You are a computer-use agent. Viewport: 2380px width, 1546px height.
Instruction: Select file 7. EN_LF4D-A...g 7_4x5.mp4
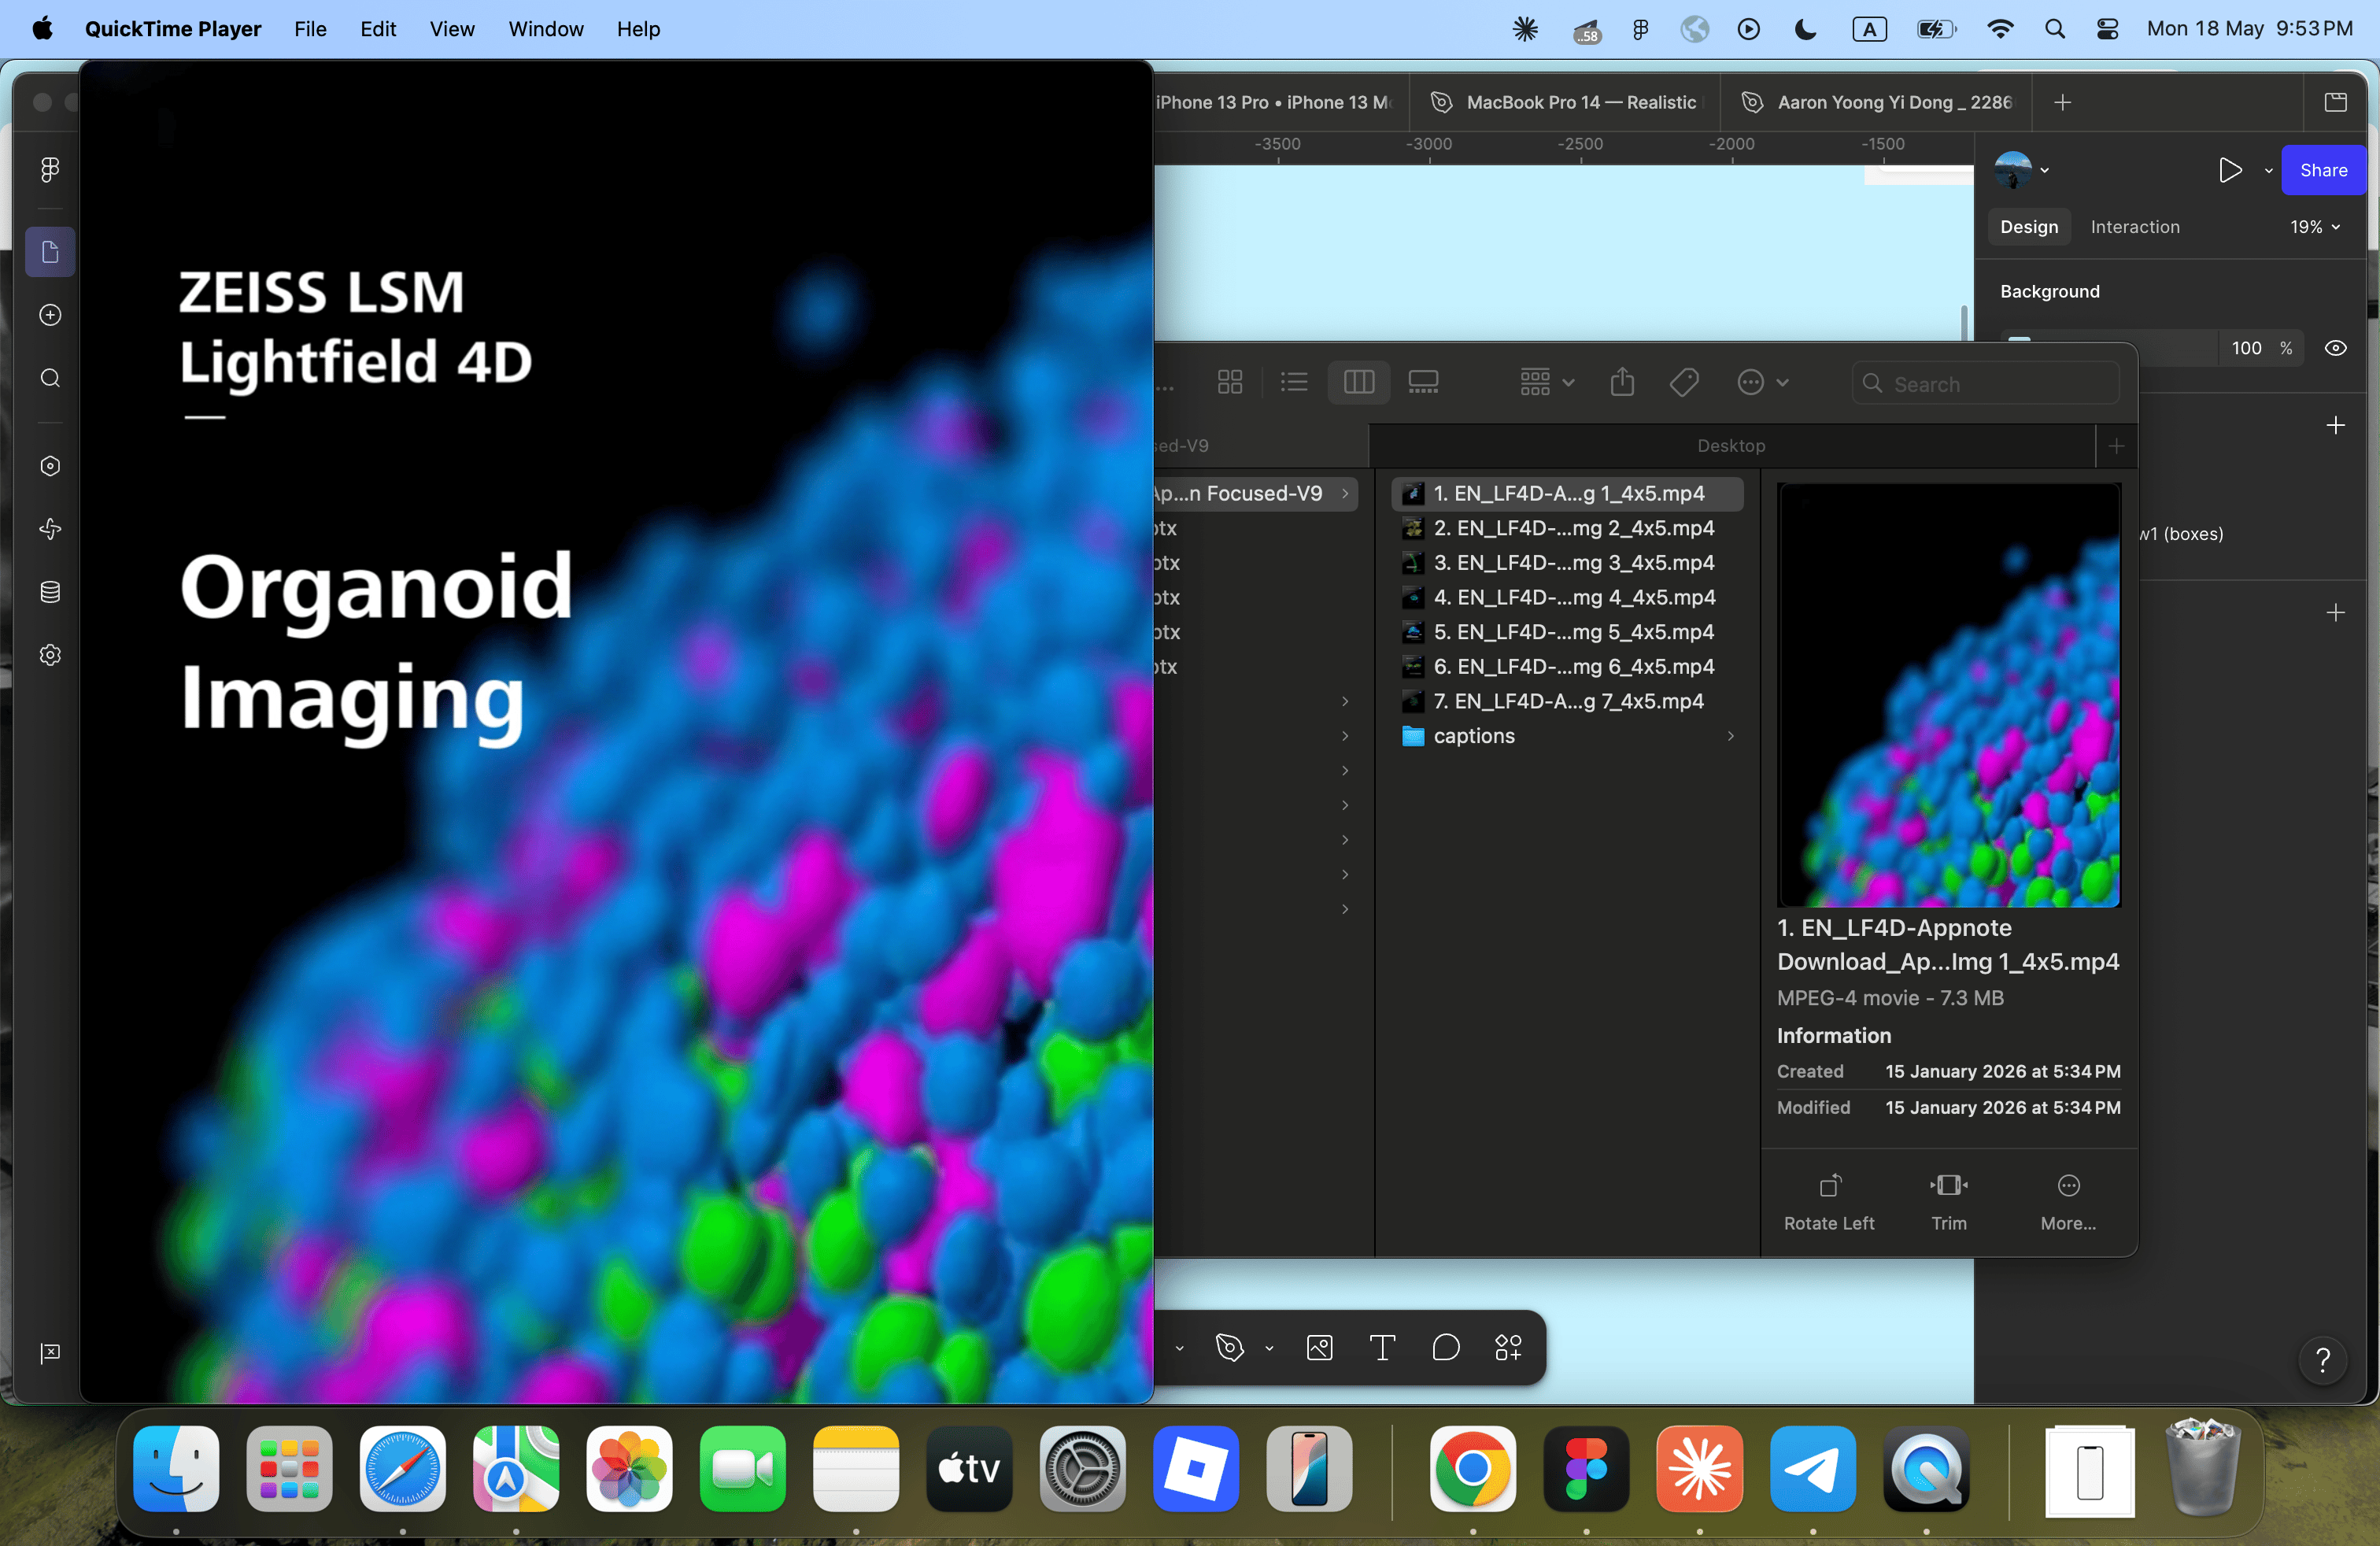(x=1567, y=701)
